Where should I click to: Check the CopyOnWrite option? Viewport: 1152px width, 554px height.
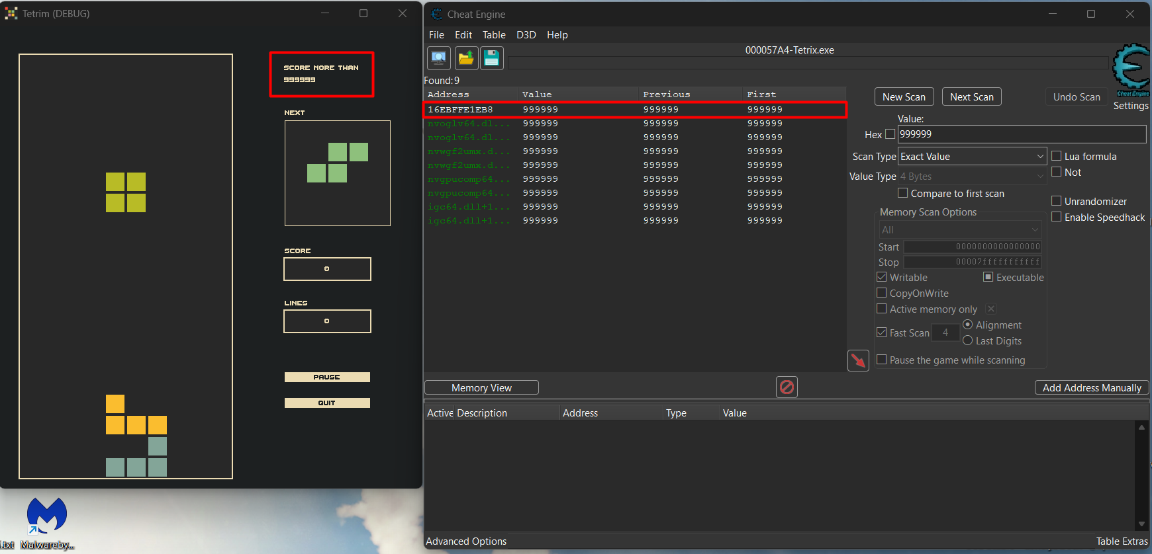[882, 293]
